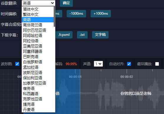Click the 99.99% decode progress value

point(71,64)
